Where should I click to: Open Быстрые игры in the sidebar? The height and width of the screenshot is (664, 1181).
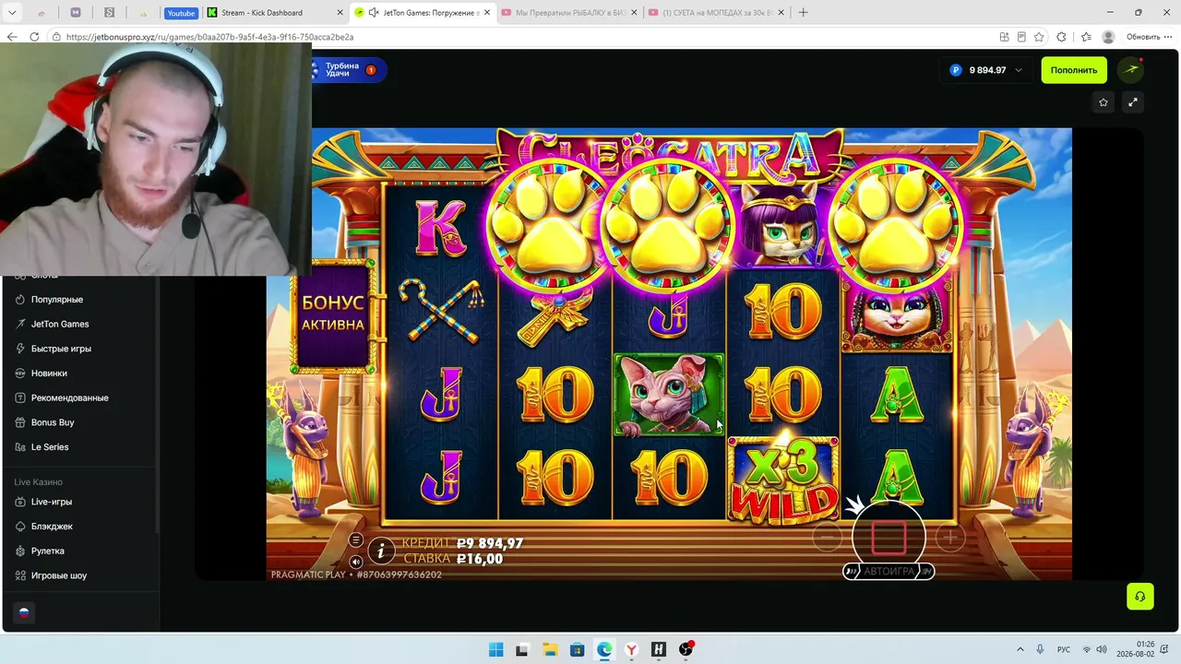[61, 349]
